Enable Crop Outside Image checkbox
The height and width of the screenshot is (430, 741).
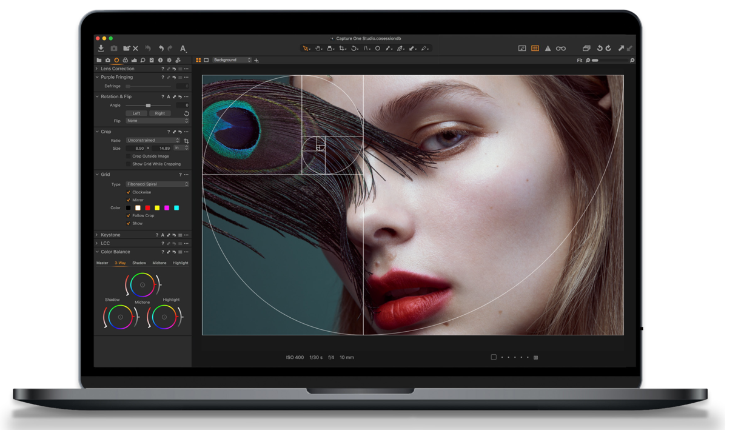point(128,156)
